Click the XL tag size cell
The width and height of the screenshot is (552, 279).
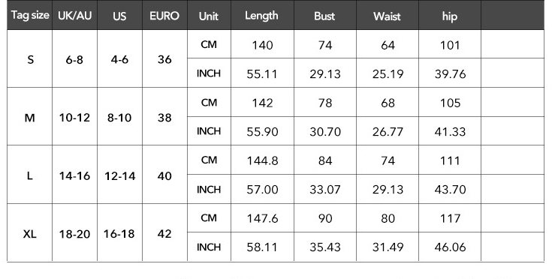30,233
